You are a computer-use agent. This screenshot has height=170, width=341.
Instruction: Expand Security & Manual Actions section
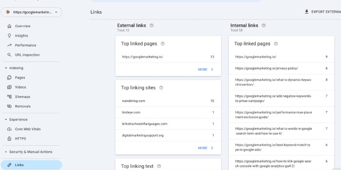pyautogui.click(x=6, y=152)
